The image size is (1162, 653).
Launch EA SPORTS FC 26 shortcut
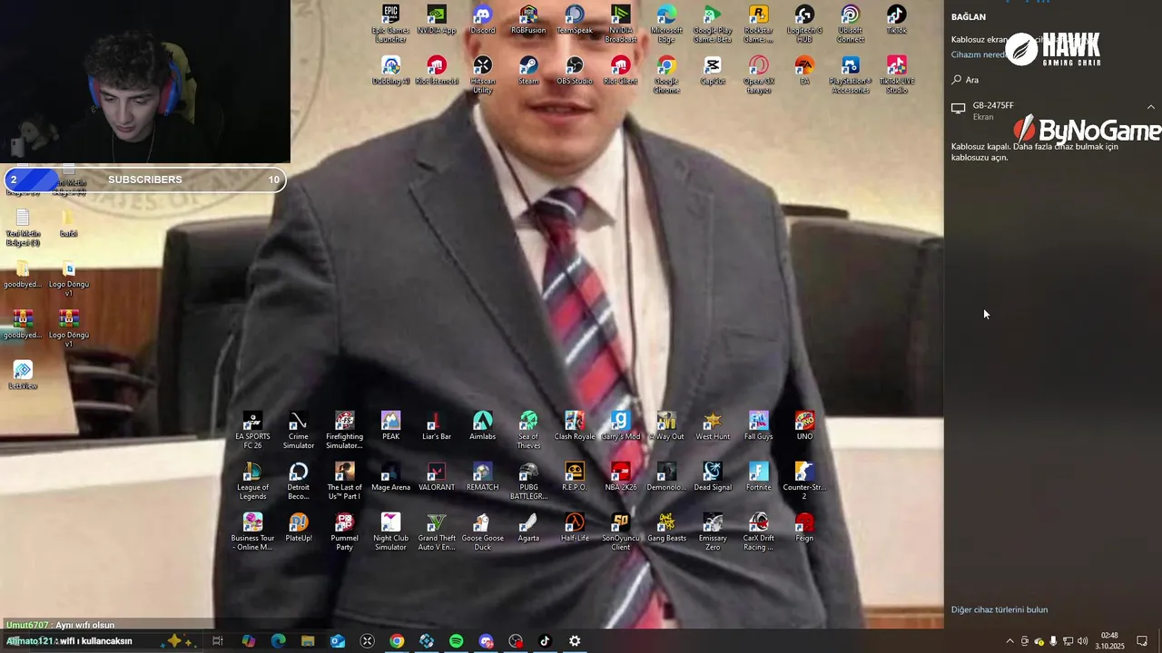coord(252,430)
